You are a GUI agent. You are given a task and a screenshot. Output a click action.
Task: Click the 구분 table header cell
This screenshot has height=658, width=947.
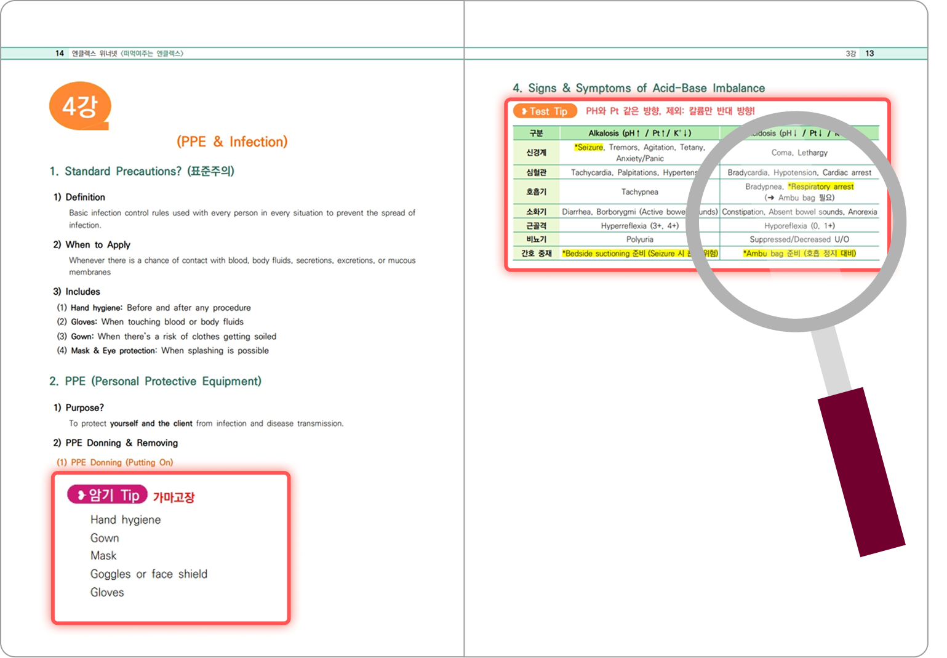(536, 133)
